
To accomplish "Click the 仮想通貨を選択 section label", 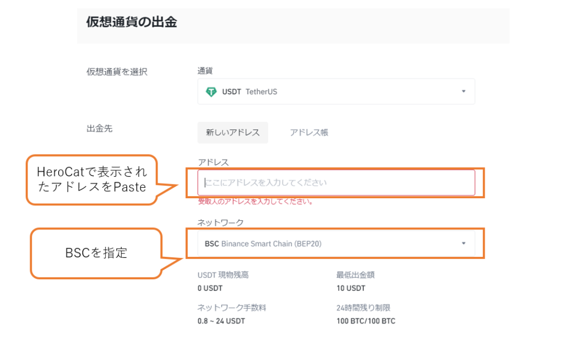I will click(116, 72).
